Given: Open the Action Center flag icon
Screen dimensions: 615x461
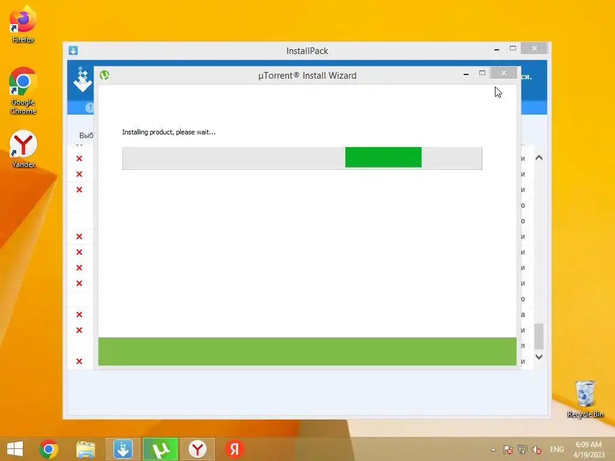Looking at the screenshot, I should (x=507, y=450).
